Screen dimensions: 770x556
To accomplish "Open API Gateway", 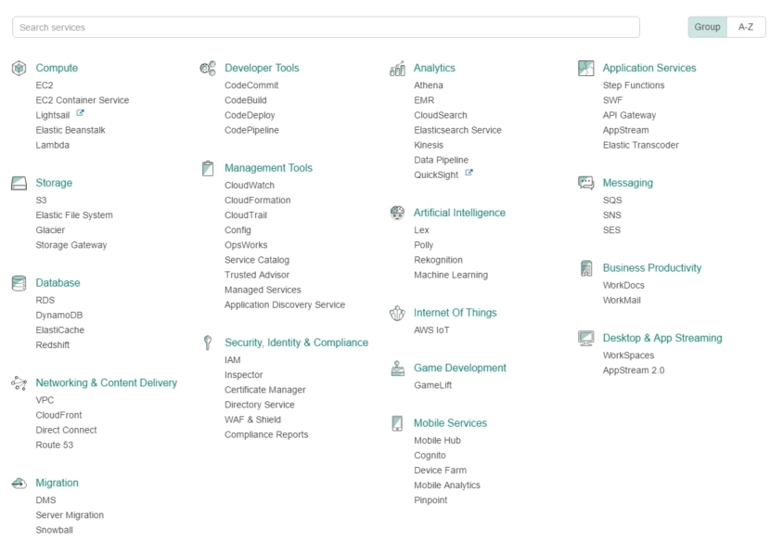I will click(x=630, y=115).
